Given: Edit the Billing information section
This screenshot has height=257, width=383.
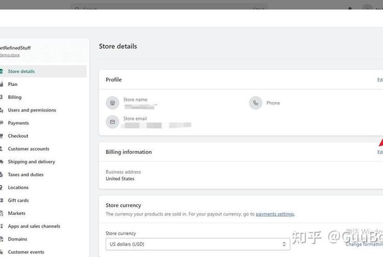Looking at the screenshot, I should (380, 152).
